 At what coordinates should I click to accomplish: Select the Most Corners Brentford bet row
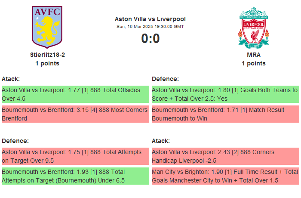coord(75,114)
